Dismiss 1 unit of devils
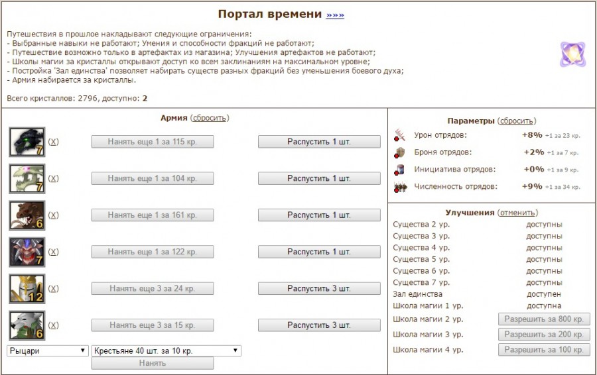Viewport: 597px width, 375px height. tap(319, 252)
